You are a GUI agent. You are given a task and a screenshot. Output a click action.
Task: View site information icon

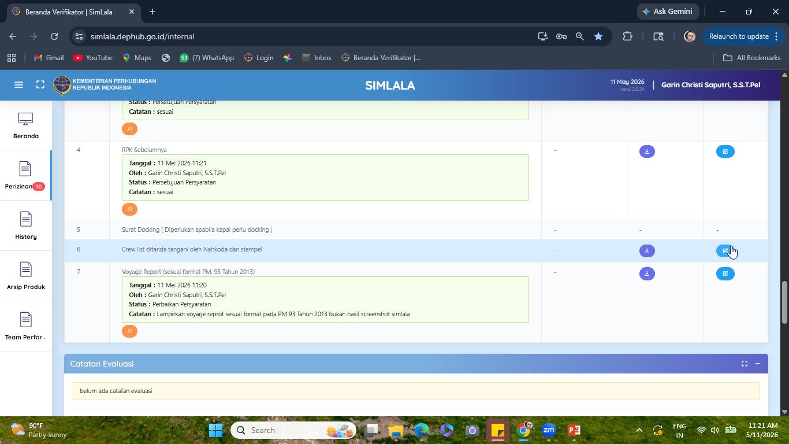click(x=80, y=36)
